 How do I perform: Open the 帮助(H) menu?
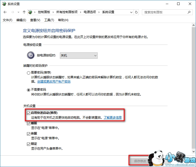coord(63,20)
